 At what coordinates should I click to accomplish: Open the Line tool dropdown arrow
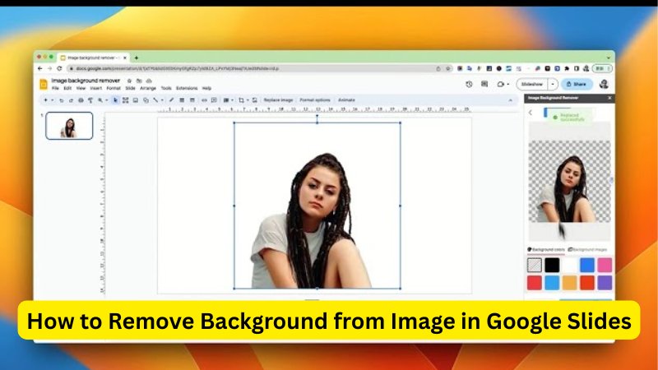pos(162,100)
